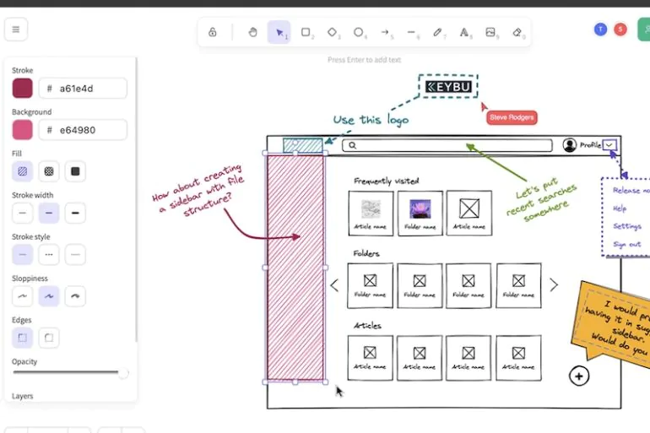This screenshot has height=433, width=650.
Task: Set sloppiness to cartoonist
Action: coord(75,296)
